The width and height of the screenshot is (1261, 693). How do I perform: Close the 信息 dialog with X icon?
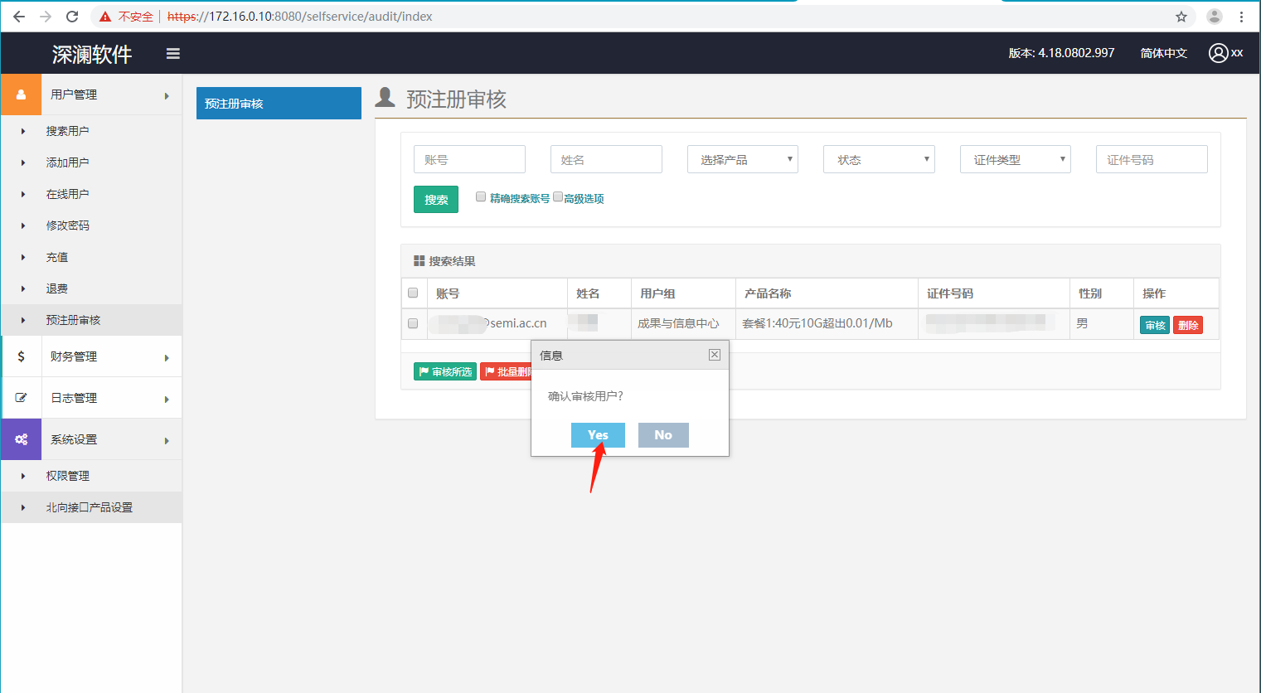[714, 355]
